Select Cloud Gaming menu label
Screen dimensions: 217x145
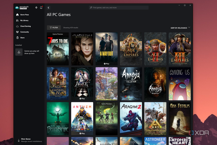click(x=26, y=26)
